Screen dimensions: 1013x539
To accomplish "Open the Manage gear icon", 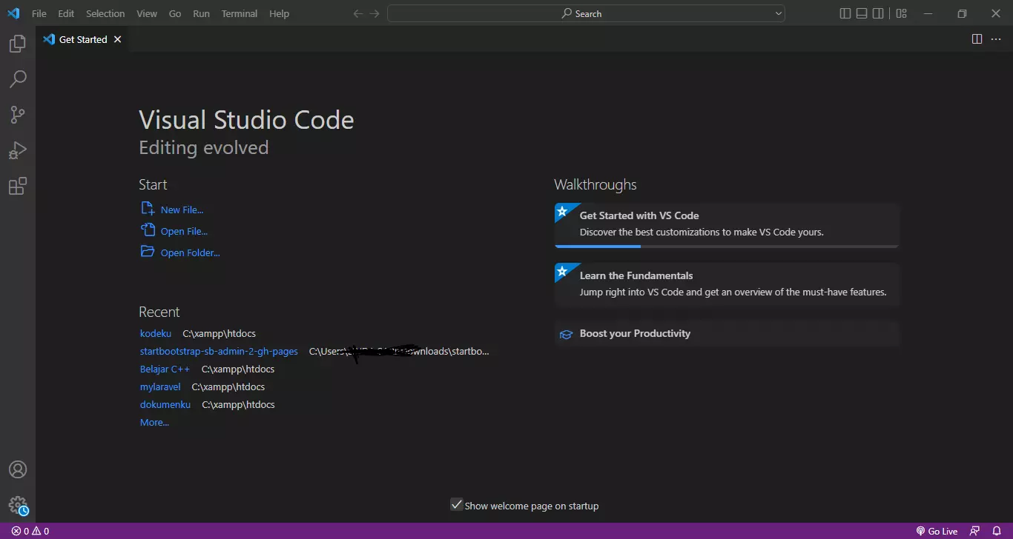I will 18,506.
